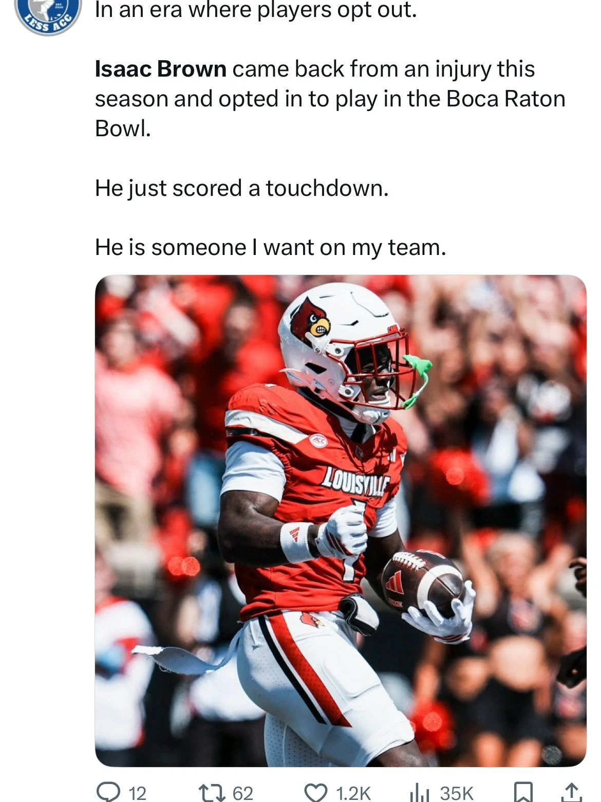Screen dimensions: 601x802
Task: Click the line 'He is someone I want on my team.'
Action: (x=270, y=247)
